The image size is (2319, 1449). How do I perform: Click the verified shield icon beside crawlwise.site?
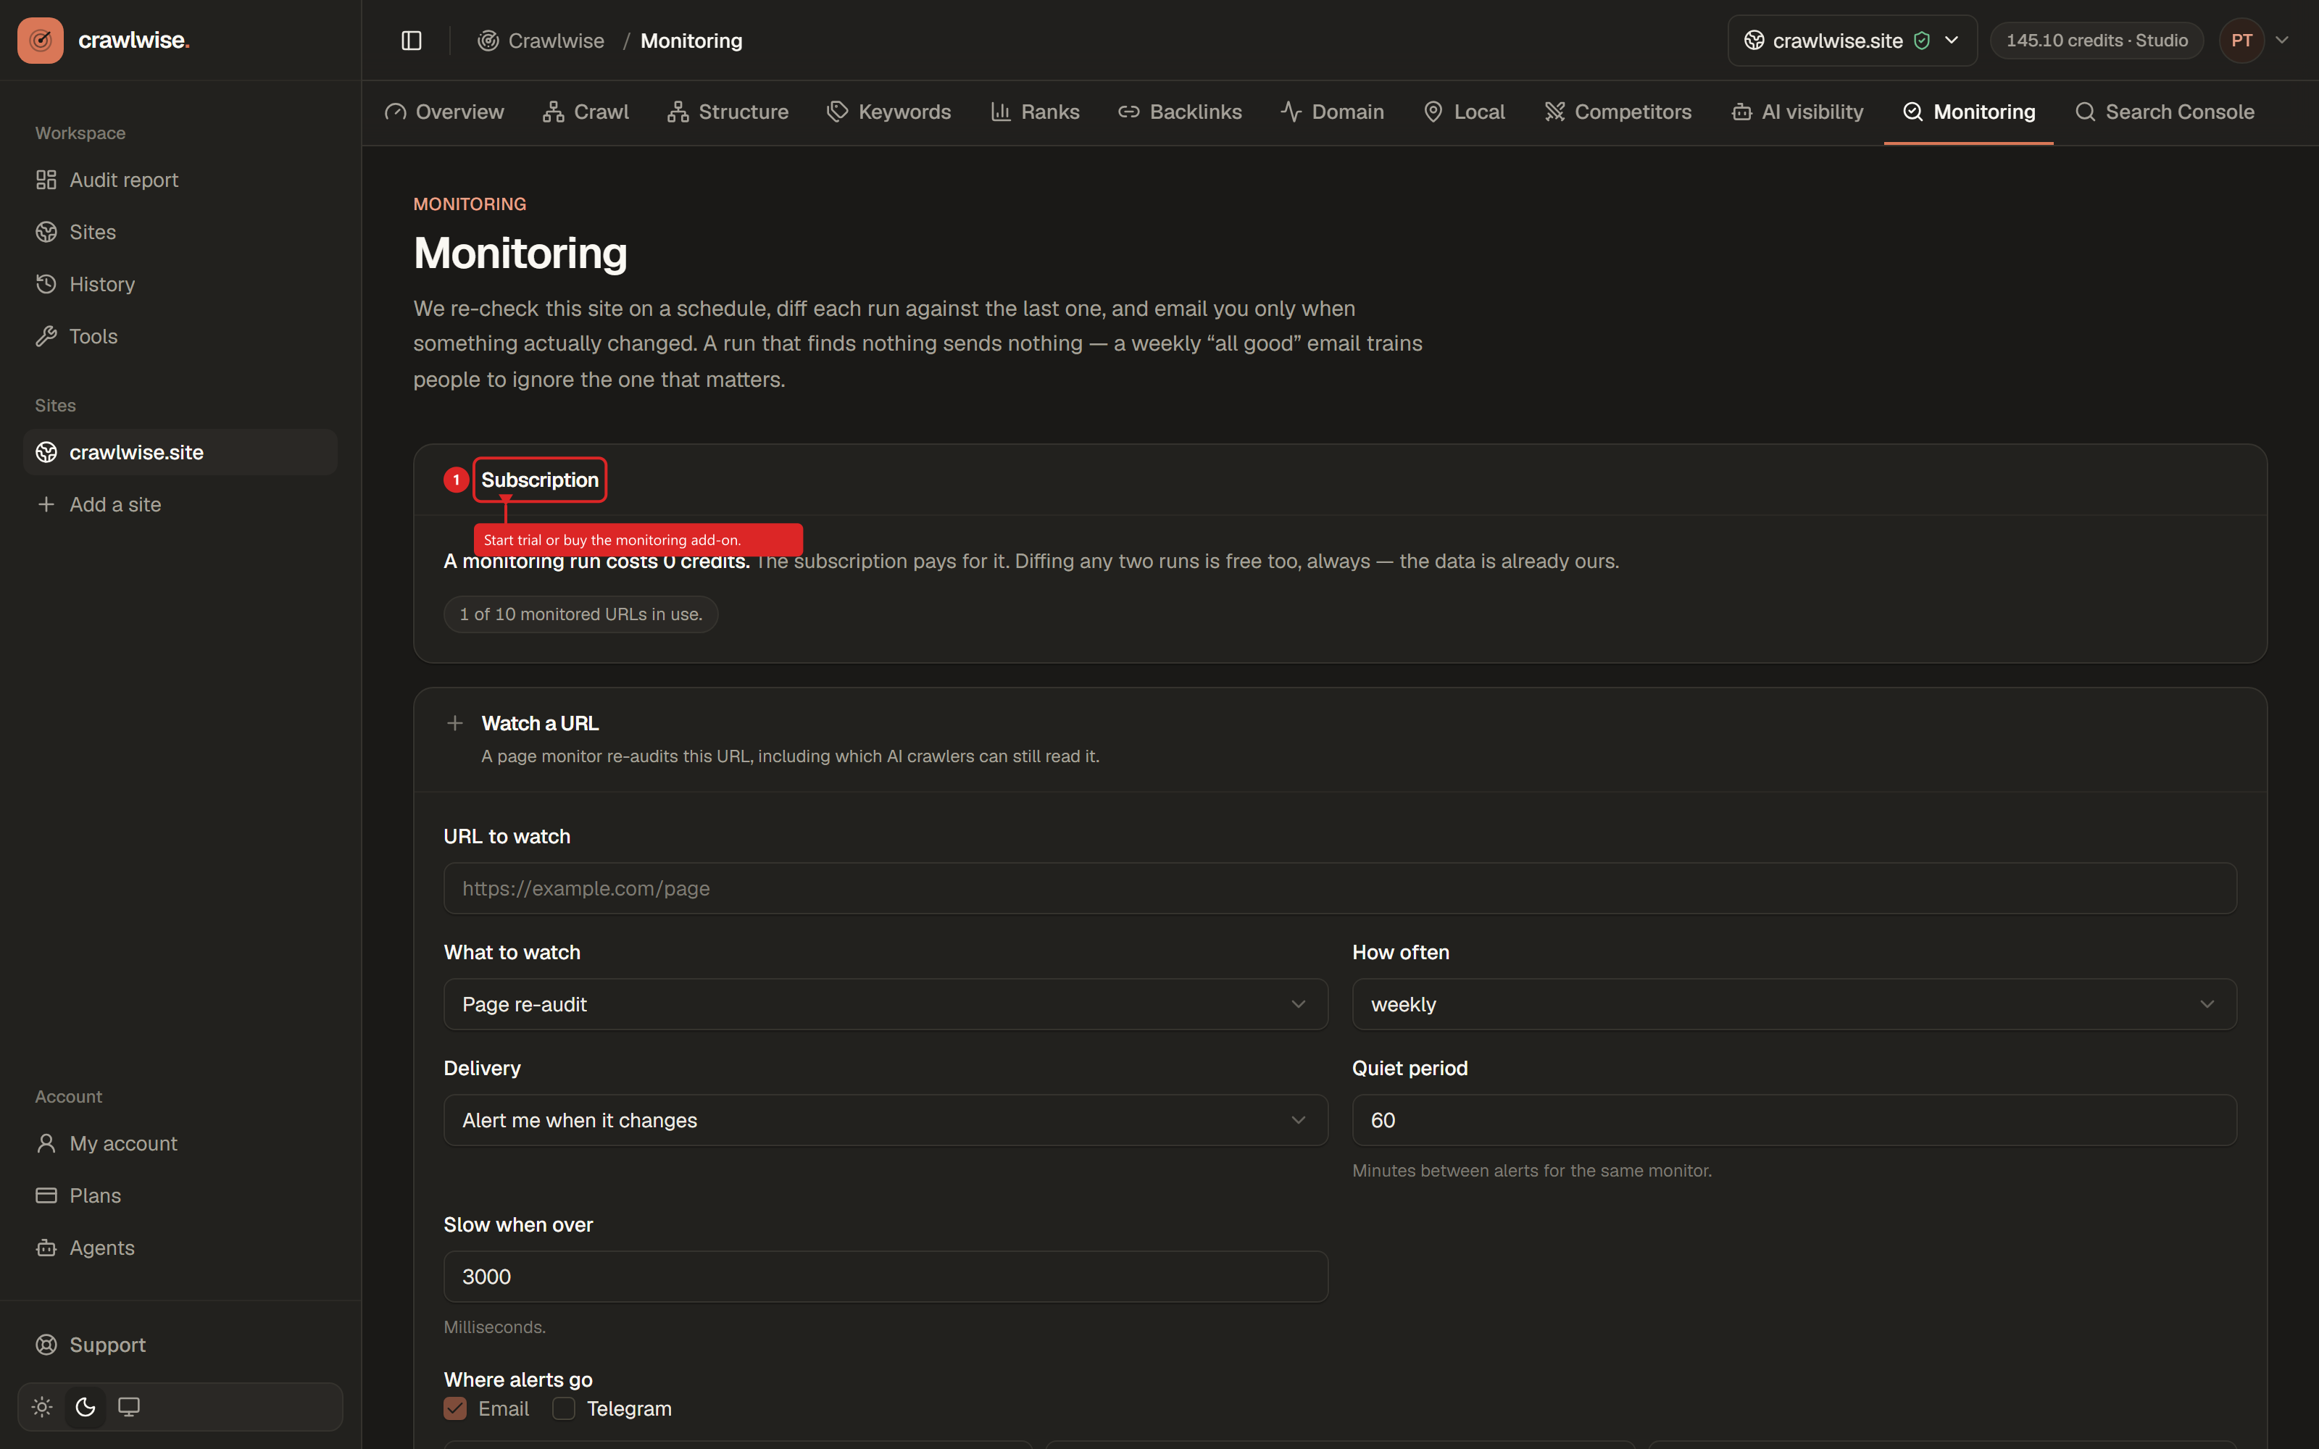coord(1921,41)
